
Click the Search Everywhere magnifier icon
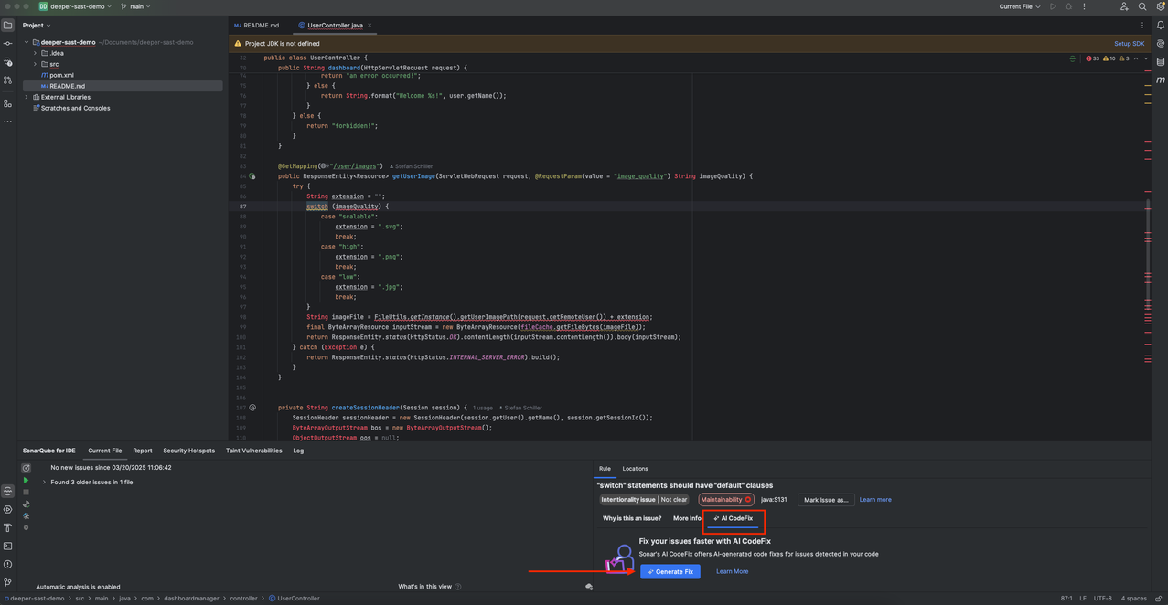[x=1141, y=6]
